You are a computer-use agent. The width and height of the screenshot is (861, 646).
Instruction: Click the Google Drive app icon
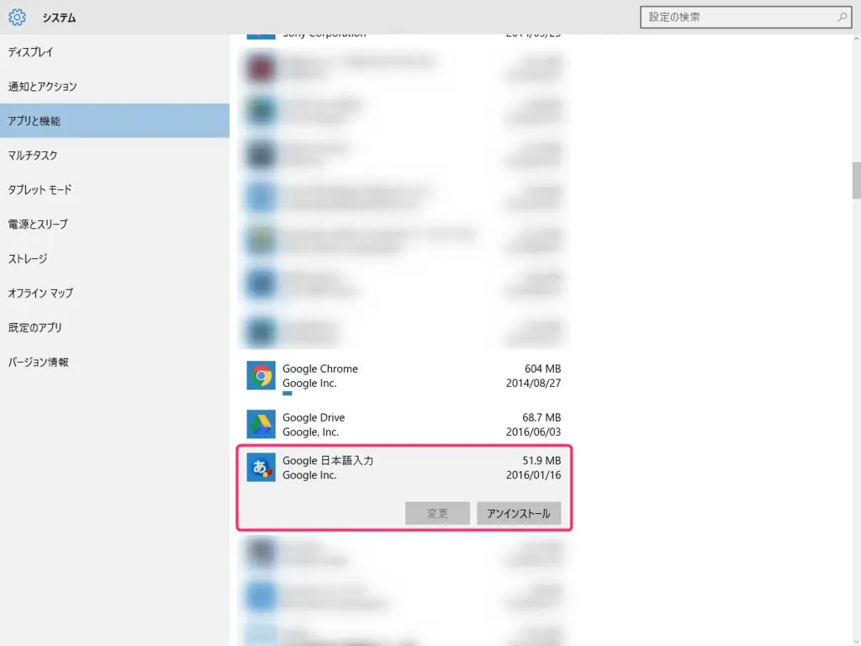[x=261, y=424]
